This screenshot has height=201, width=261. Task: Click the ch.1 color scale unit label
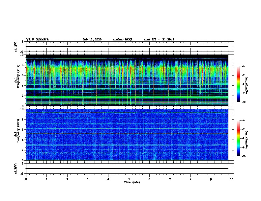(x=247, y=85)
